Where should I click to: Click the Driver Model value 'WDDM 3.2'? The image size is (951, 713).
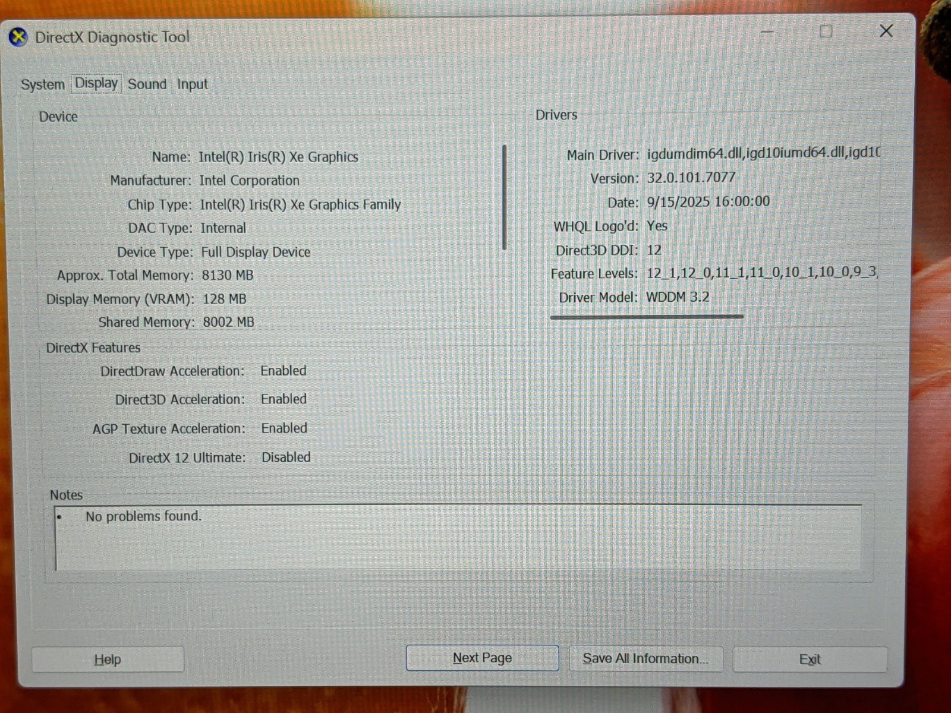[x=678, y=296]
